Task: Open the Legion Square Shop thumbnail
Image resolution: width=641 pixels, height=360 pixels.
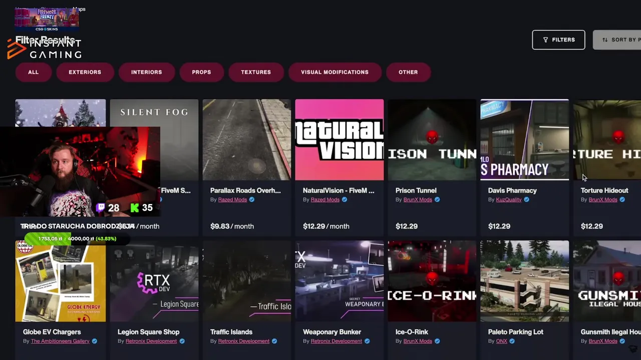Action: 154,281
